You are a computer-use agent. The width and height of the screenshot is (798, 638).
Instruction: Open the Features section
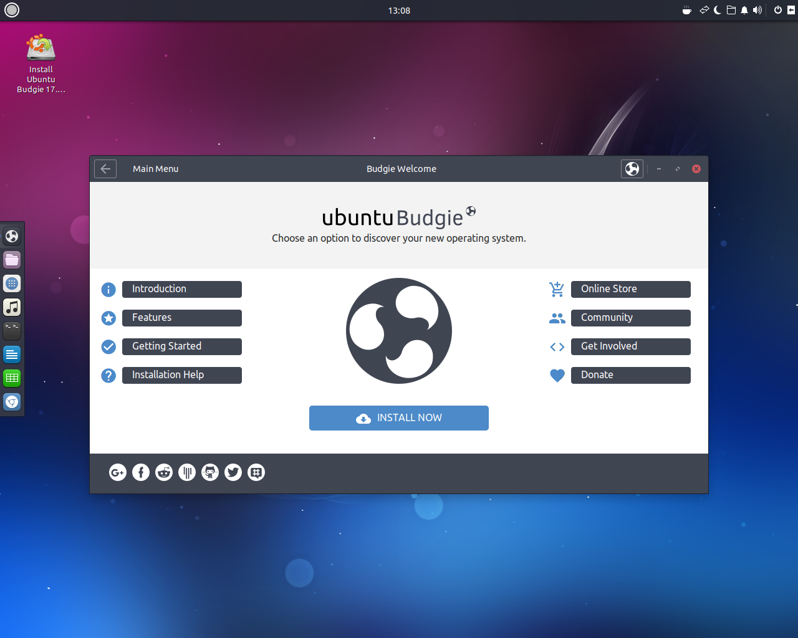click(x=182, y=318)
